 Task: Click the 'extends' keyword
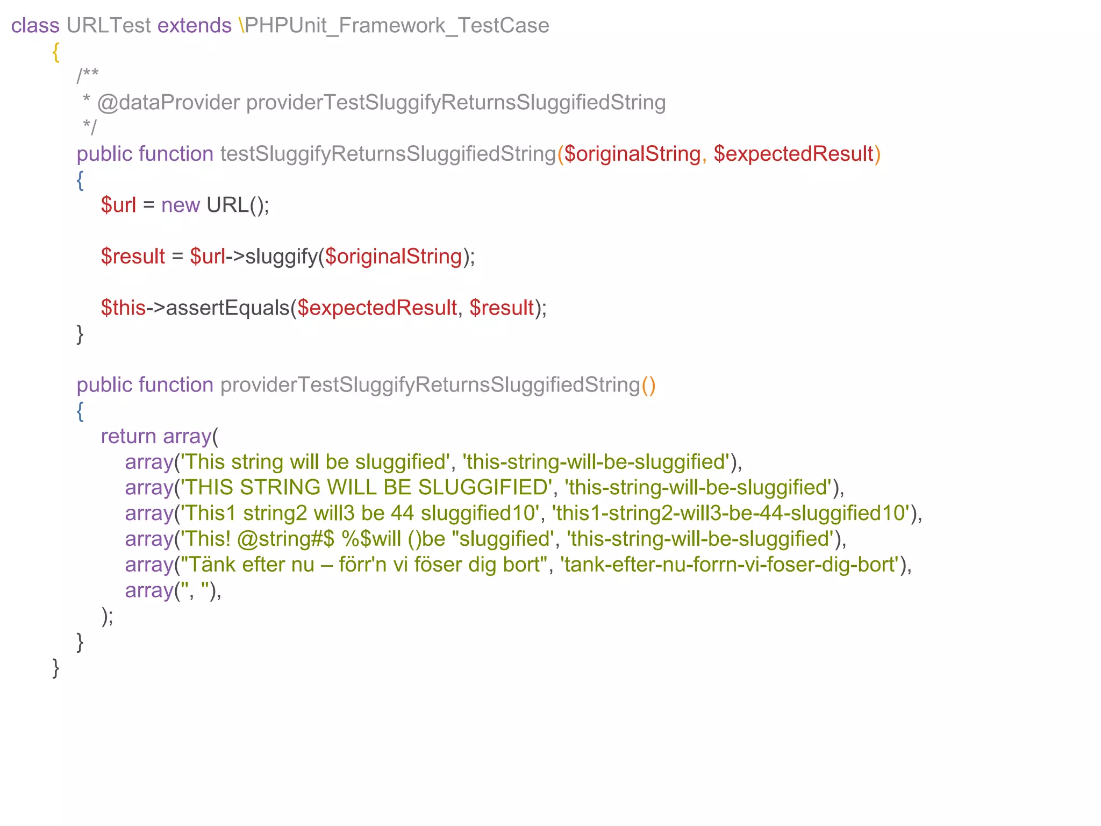coord(194,25)
